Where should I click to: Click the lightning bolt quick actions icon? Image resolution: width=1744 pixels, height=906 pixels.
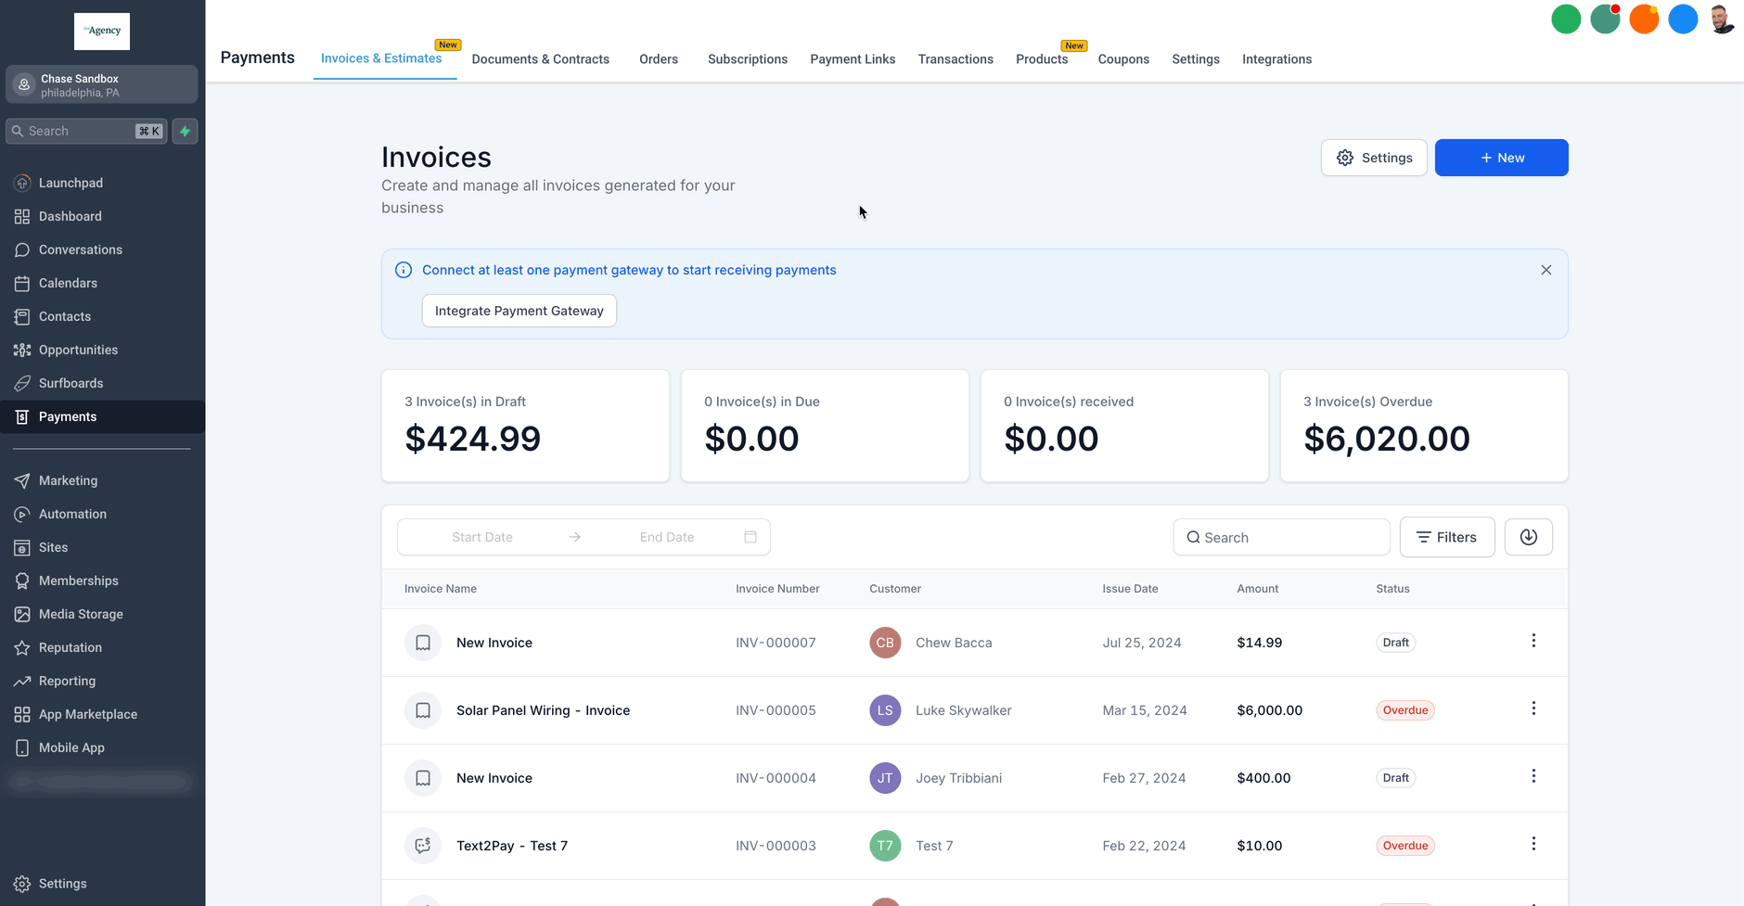[186, 132]
